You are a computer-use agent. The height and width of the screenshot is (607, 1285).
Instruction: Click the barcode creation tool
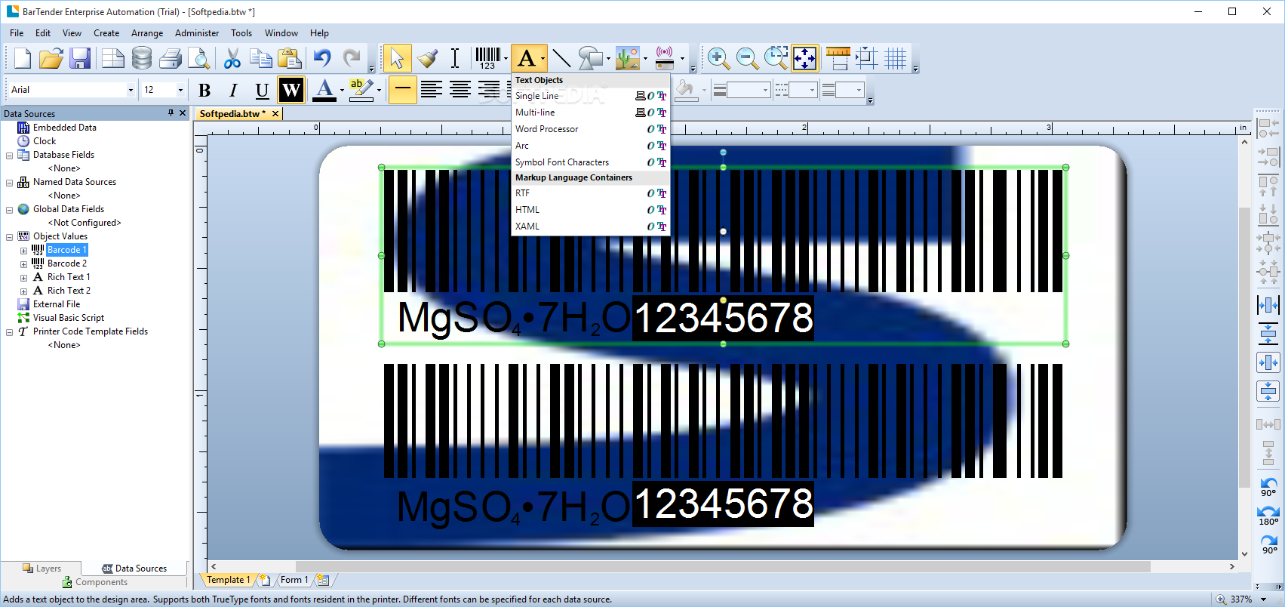[x=487, y=58]
